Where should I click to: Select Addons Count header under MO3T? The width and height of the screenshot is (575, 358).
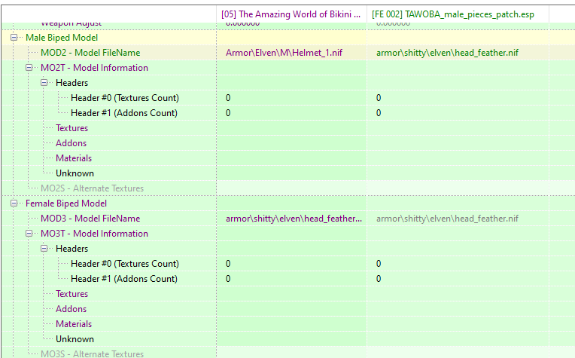coord(124,279)
